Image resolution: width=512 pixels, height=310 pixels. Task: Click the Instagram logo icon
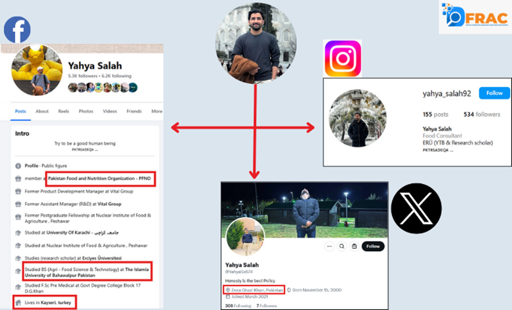[343, 58]
